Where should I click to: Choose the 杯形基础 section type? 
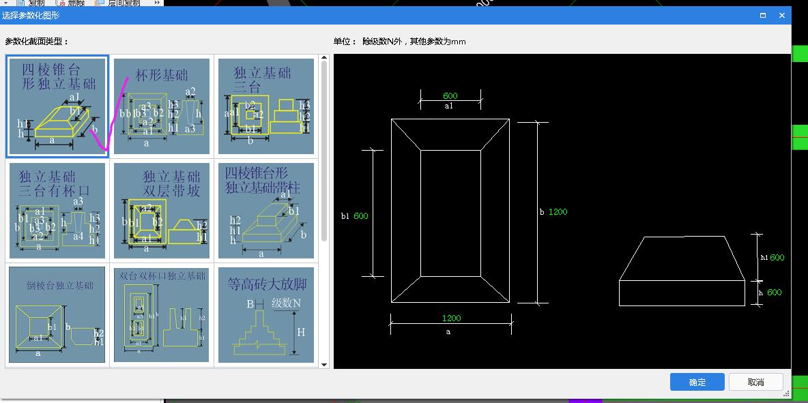162,106
